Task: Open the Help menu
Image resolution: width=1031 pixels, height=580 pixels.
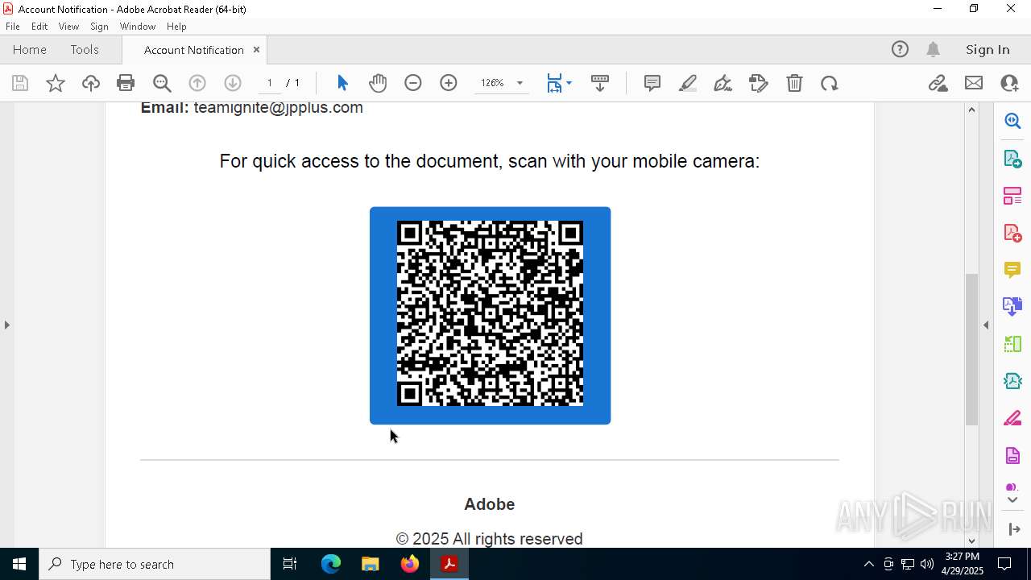Action: click(x=176, y=27)
